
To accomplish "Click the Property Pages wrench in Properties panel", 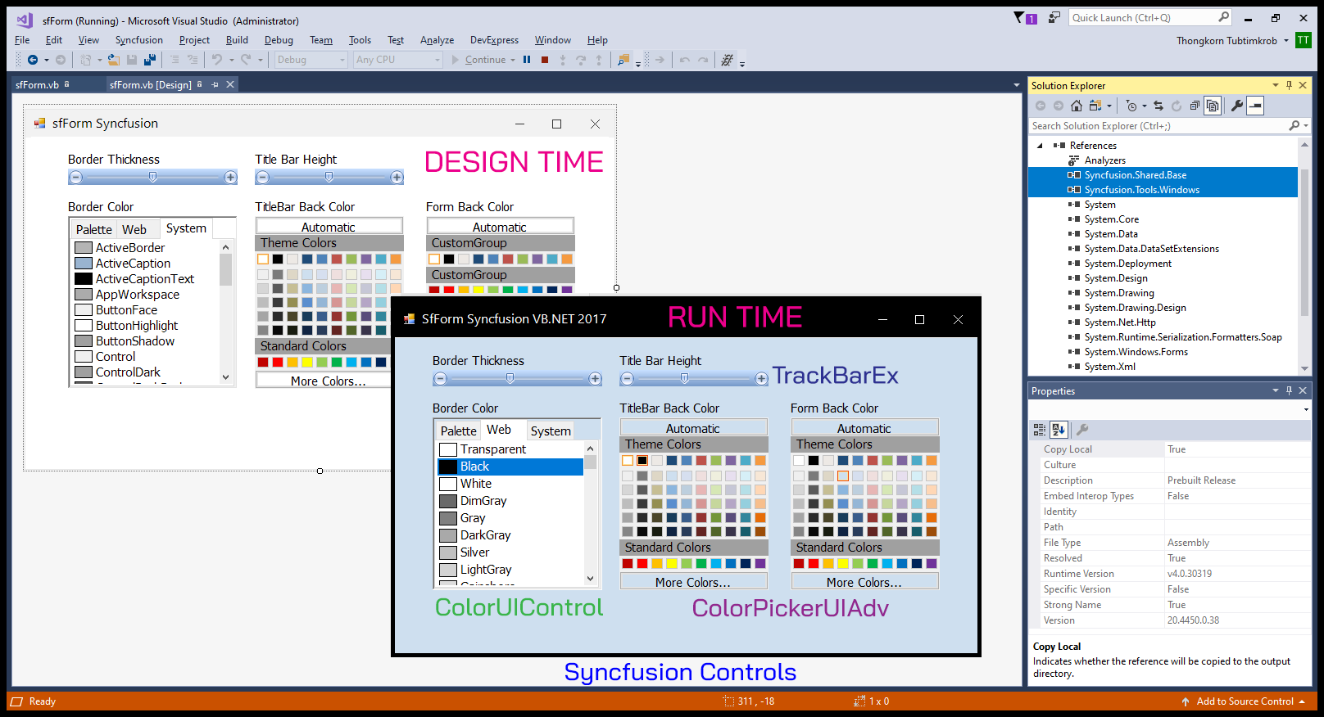I will click(1082, 430).
